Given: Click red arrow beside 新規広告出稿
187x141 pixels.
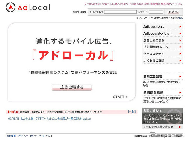Looking at the screenshot, I should [x=180, y=76].
